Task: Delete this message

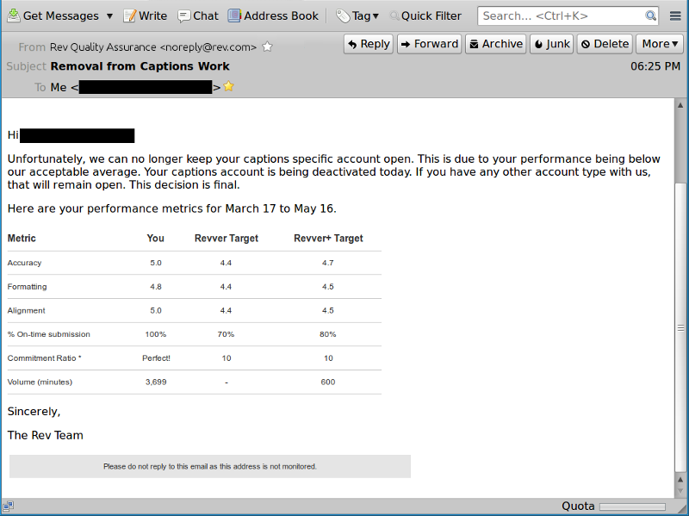Action: pos(605,44)
